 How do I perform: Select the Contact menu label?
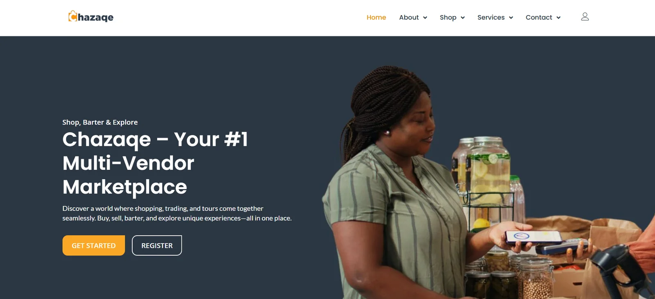point(539,17)
